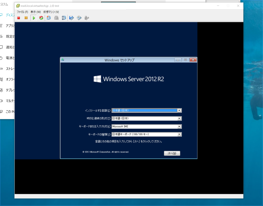
Task: Take a virtual machine snapshot icon
Action: coord(49,18)
